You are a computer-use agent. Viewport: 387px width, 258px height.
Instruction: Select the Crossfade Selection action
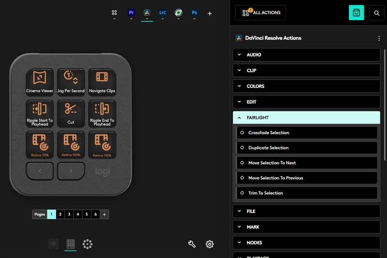(x=307, y=132)
